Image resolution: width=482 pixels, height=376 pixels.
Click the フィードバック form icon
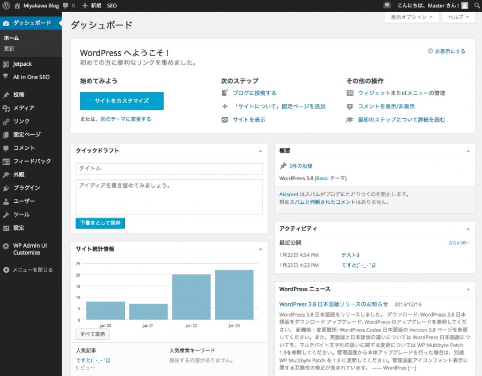click(x=6, y=162)
